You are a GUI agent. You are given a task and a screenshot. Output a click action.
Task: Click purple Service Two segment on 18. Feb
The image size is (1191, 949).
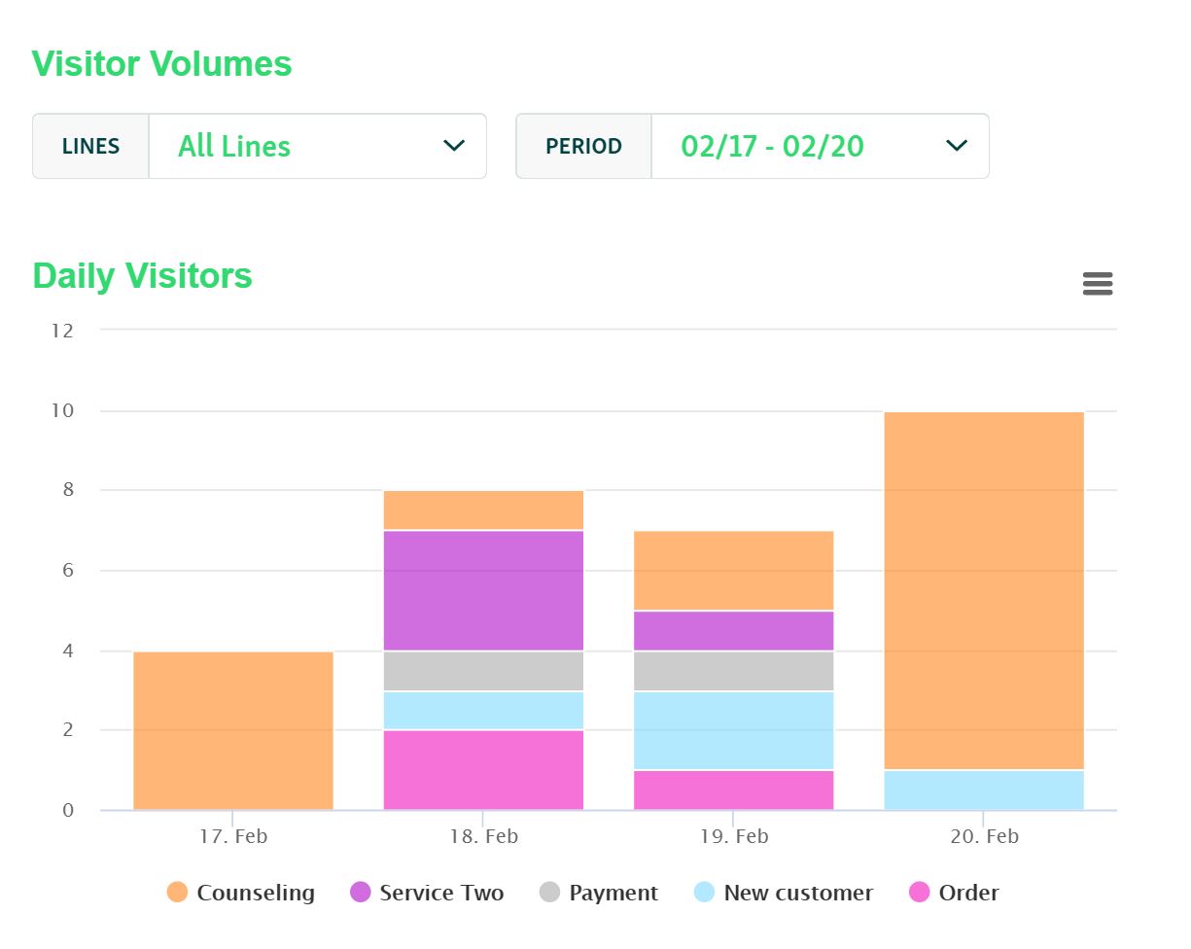[x=483, y=590]
